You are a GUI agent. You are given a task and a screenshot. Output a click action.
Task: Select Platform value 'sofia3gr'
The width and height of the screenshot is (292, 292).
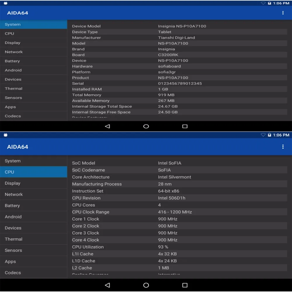point(167,72)
